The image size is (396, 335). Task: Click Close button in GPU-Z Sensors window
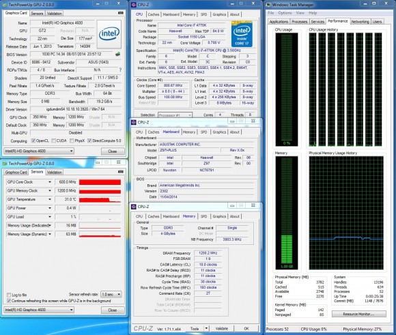coord(113,310)
